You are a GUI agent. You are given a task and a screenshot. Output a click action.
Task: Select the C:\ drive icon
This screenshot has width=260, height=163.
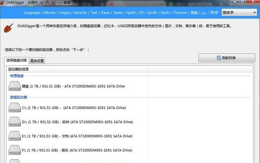15,108
